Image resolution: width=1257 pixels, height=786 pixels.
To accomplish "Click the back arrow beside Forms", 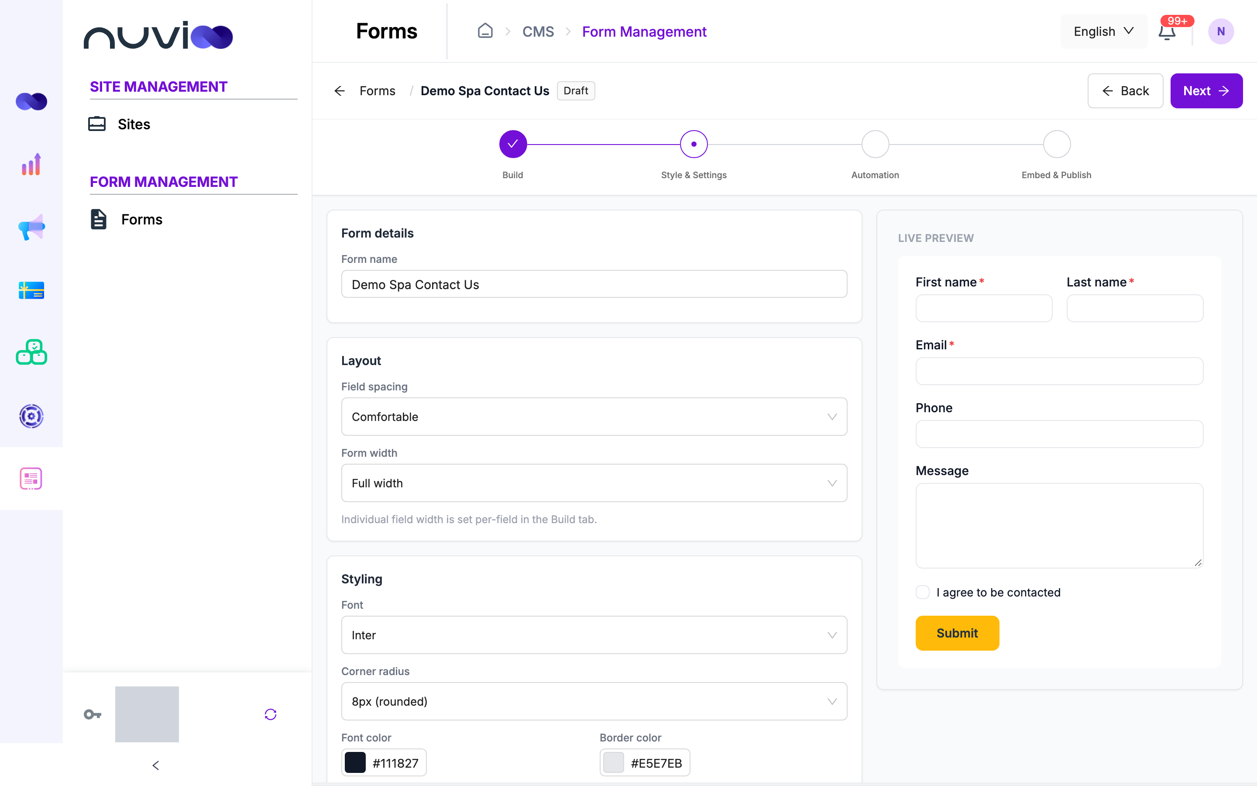I will tap(340, 91).
